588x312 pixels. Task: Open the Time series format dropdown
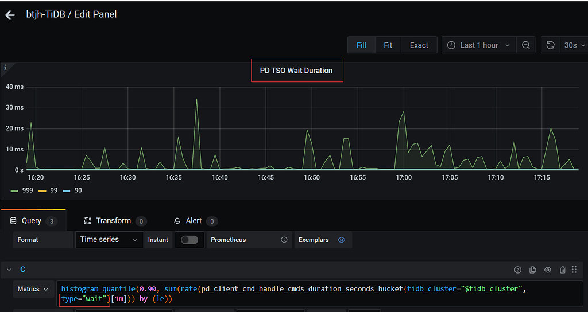click(x=109, y=240)
